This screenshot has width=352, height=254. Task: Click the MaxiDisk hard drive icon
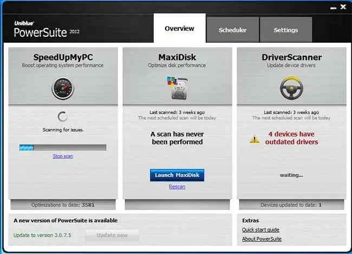tap(177, 88)
